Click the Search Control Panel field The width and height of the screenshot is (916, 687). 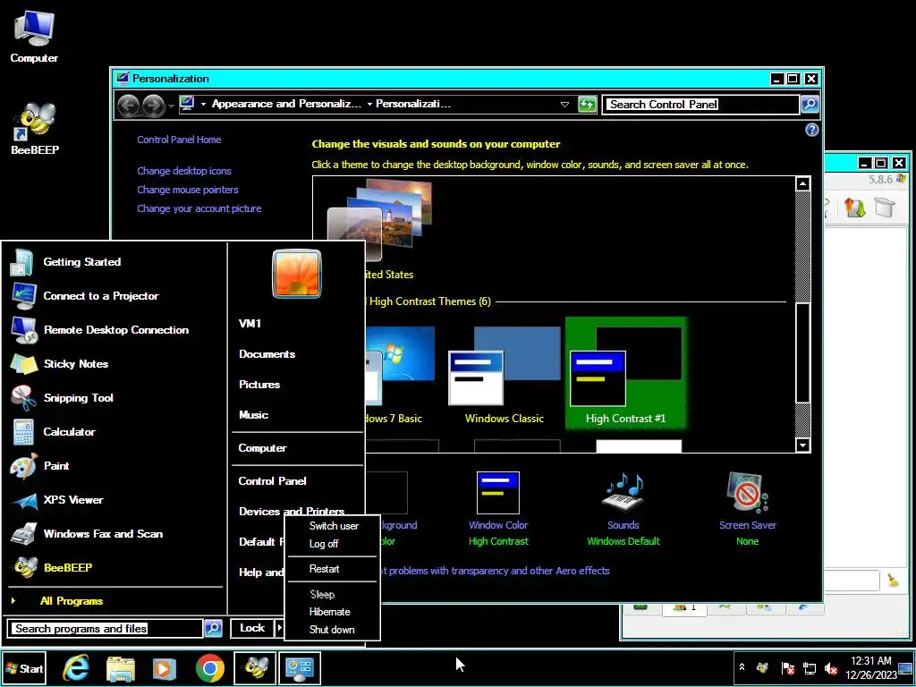pos(701,105)
